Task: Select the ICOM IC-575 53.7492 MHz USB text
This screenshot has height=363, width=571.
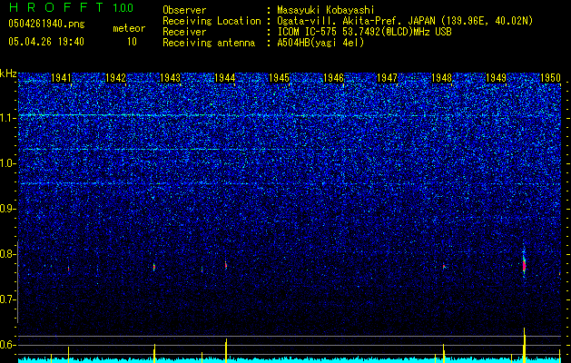Action: point(364,32)
